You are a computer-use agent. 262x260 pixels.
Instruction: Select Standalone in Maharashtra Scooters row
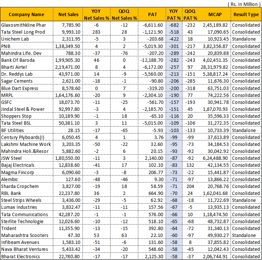[x=244, y=235]
